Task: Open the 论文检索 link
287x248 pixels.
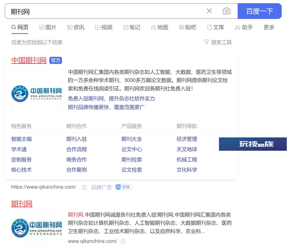Action: (x=132, y=170)
